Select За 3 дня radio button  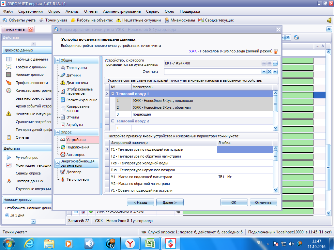pos(7,215)
